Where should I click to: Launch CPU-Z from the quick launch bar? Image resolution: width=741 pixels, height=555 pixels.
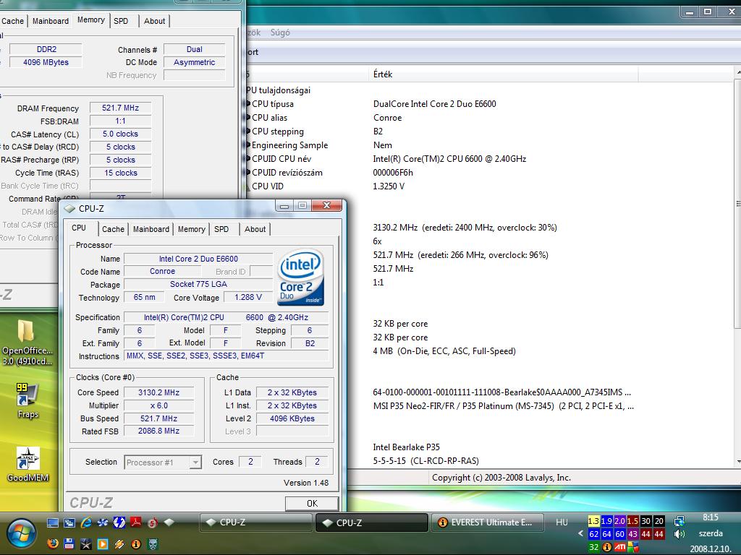point(169,522)
